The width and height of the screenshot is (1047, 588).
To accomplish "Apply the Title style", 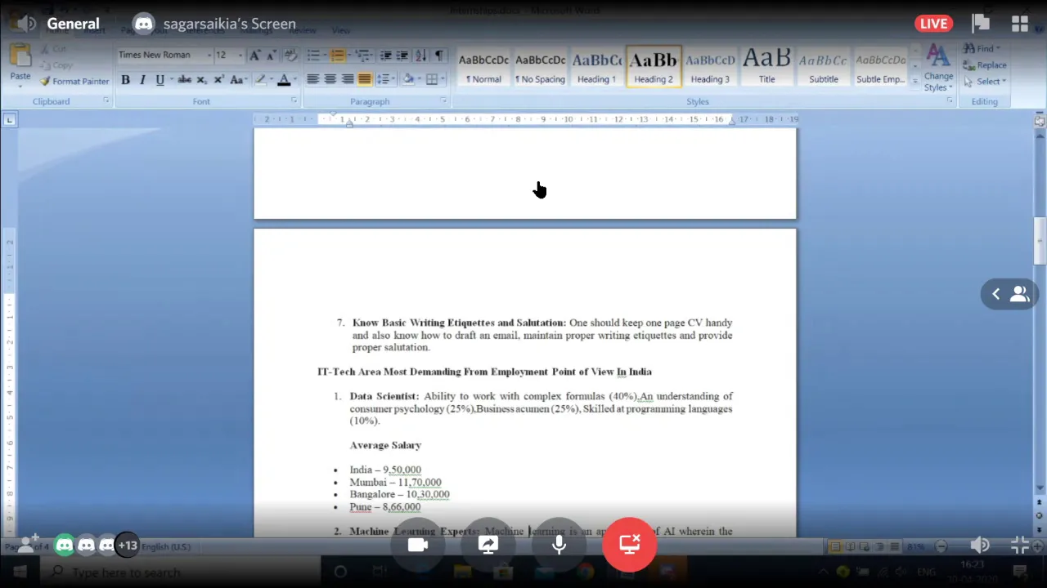I will [x=766, y=67].
